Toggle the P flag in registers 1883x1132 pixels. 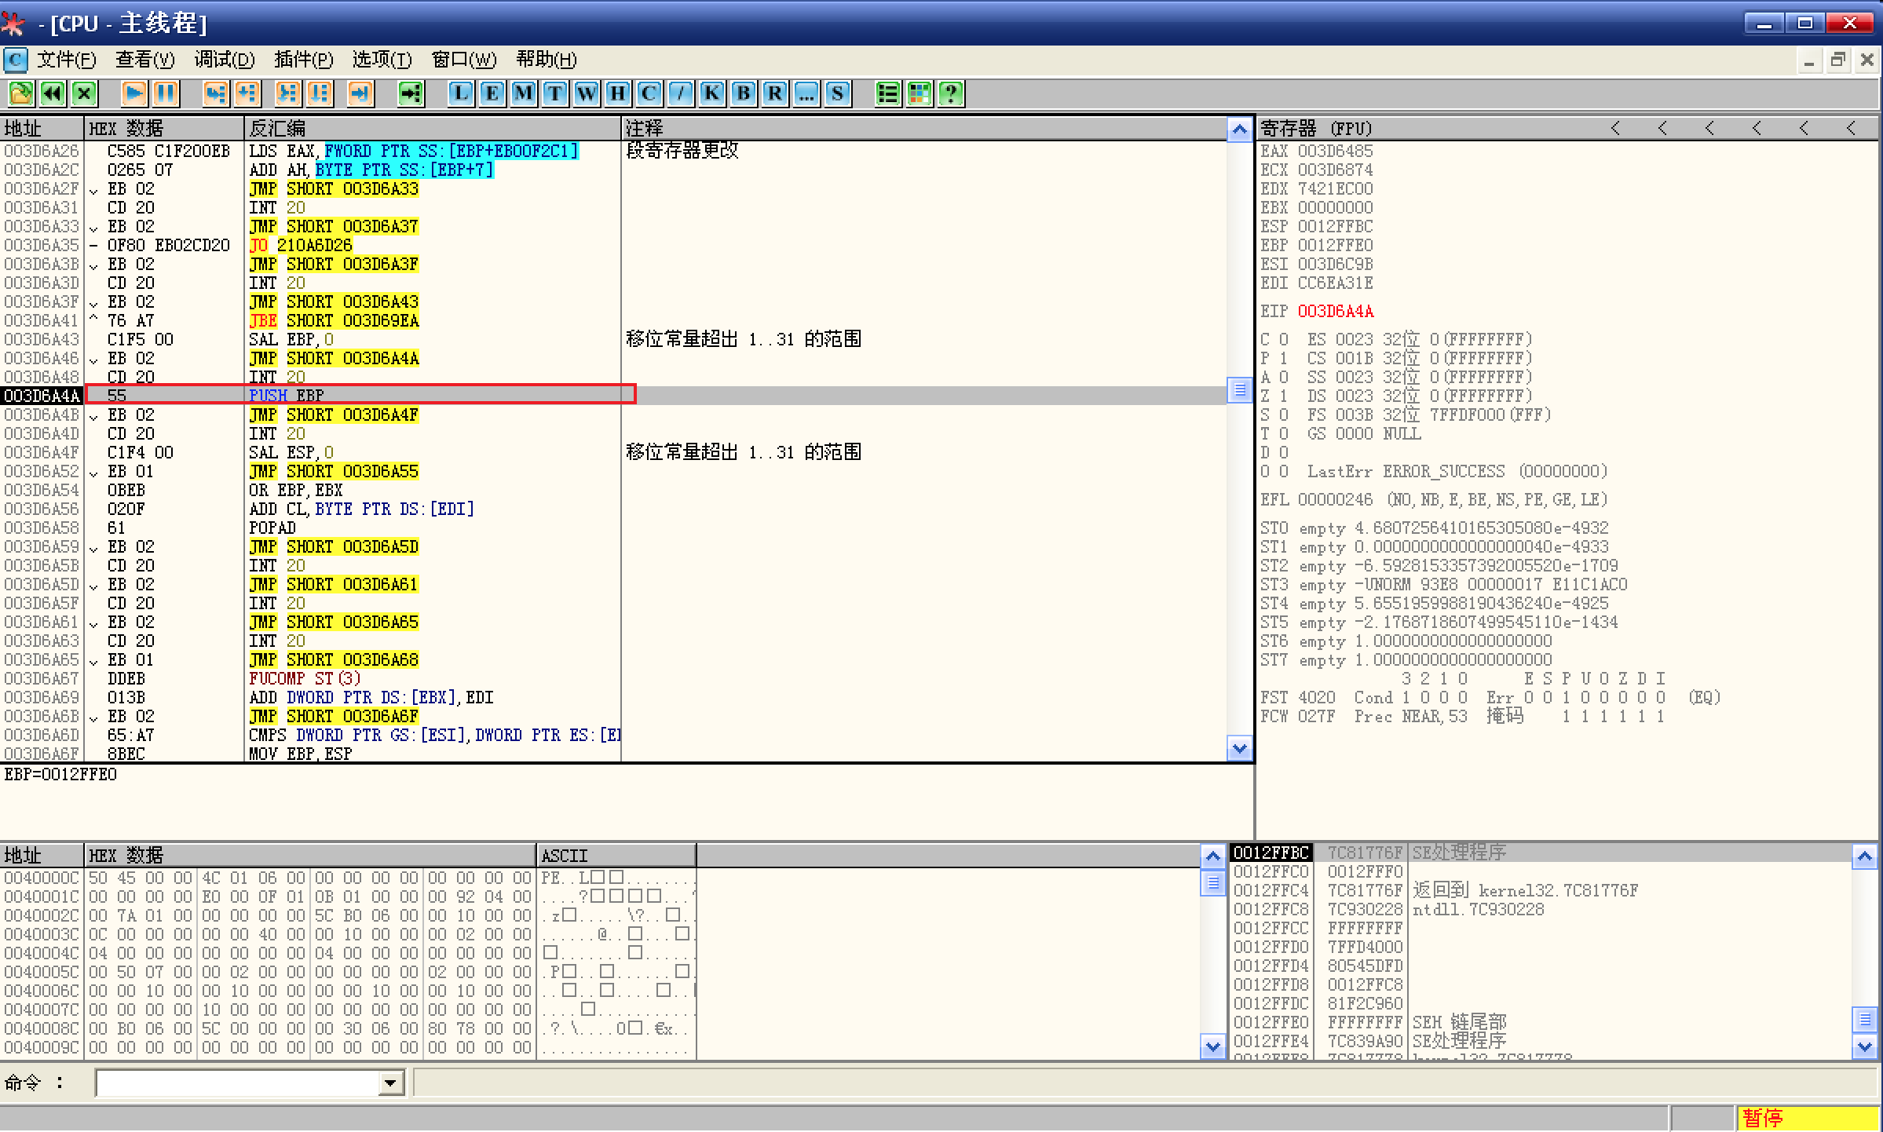tap(1283, 358)
